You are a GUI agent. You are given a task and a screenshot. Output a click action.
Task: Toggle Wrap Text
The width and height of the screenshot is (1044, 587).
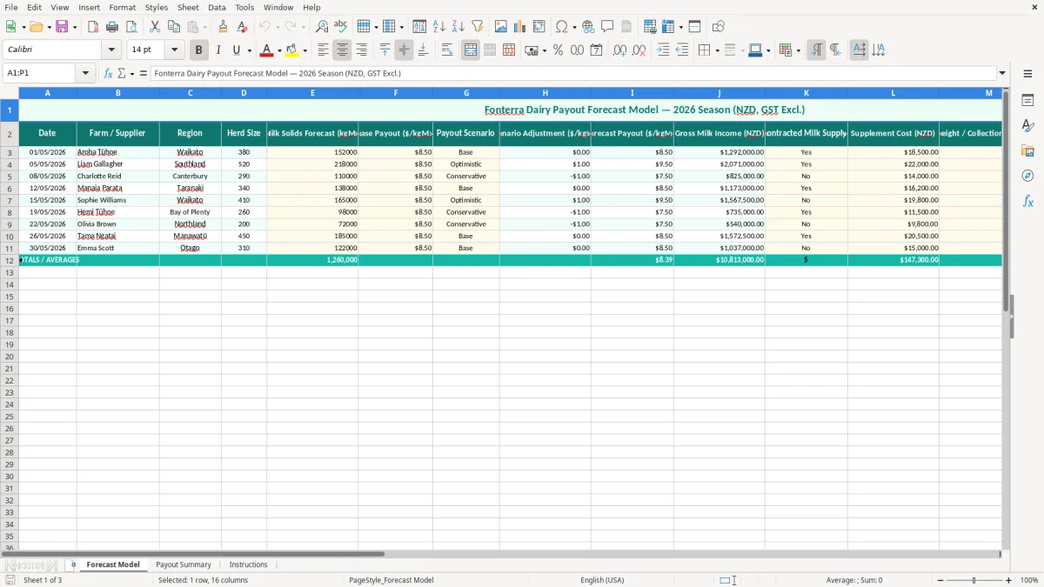pos(447,50)
